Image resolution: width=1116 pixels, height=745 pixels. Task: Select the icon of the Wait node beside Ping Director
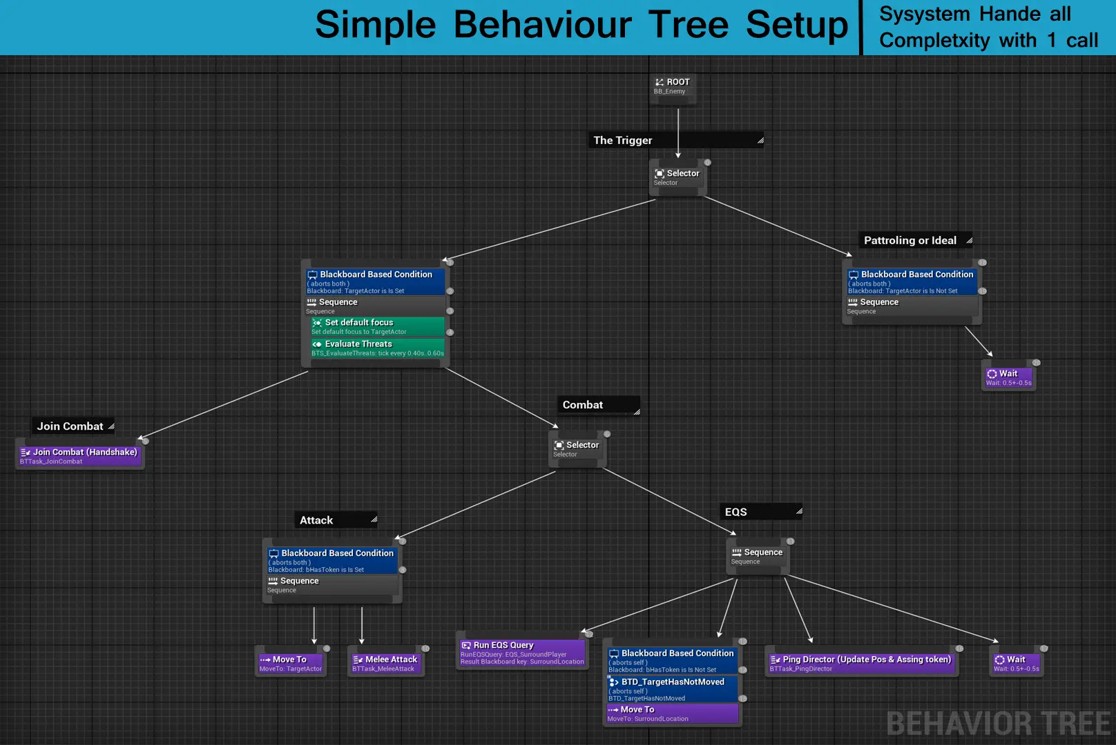(999, 660)
